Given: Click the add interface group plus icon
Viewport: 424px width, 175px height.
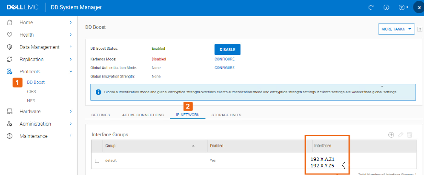Looking at the screenshot, I should [x=391, y=135].
